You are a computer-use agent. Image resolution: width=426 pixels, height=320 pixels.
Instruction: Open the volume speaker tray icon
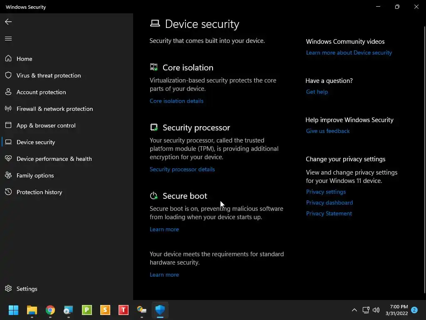click(x=376, y=310)
